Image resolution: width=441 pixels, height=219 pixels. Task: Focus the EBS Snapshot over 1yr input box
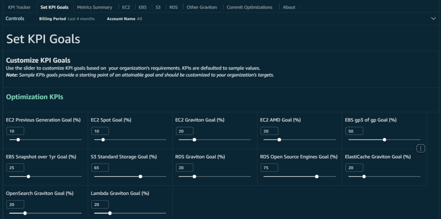[x=15, y=168]
